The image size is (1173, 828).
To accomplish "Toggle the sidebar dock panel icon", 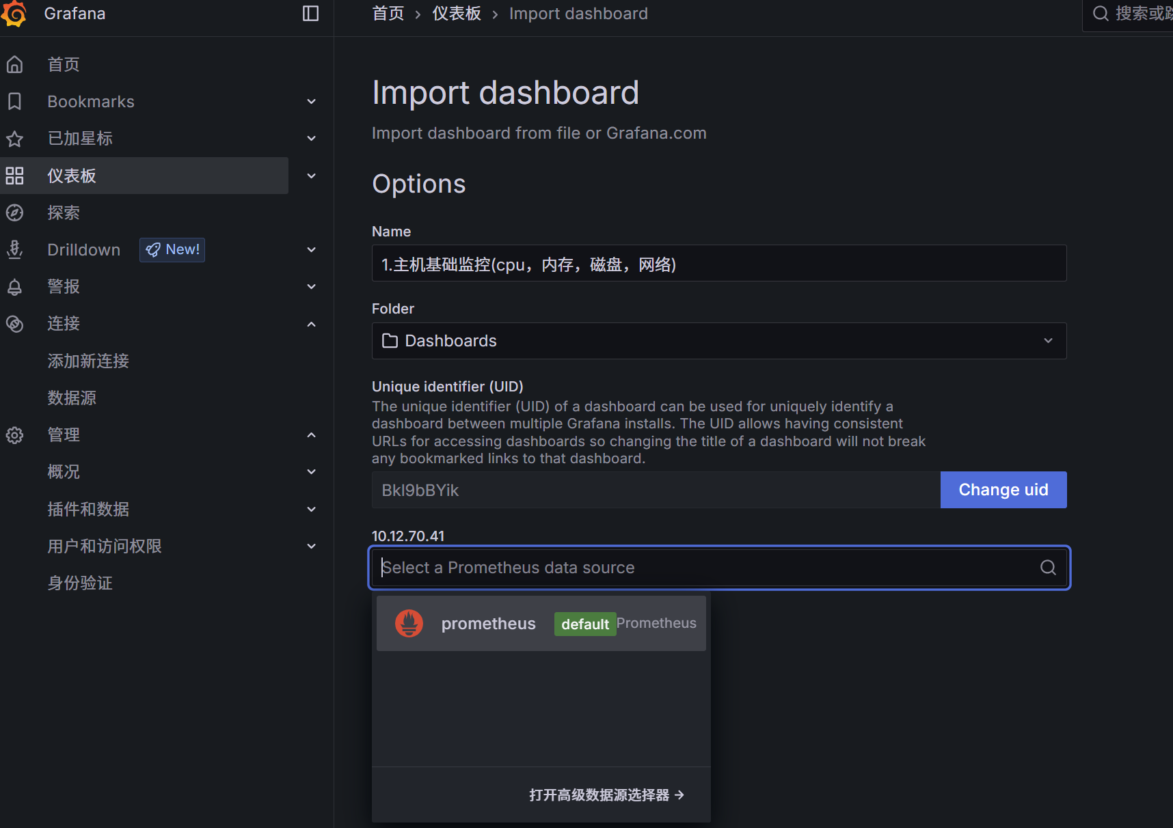I will click(310, 14).
